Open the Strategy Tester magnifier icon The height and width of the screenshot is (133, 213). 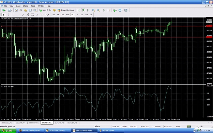(35, 10)
